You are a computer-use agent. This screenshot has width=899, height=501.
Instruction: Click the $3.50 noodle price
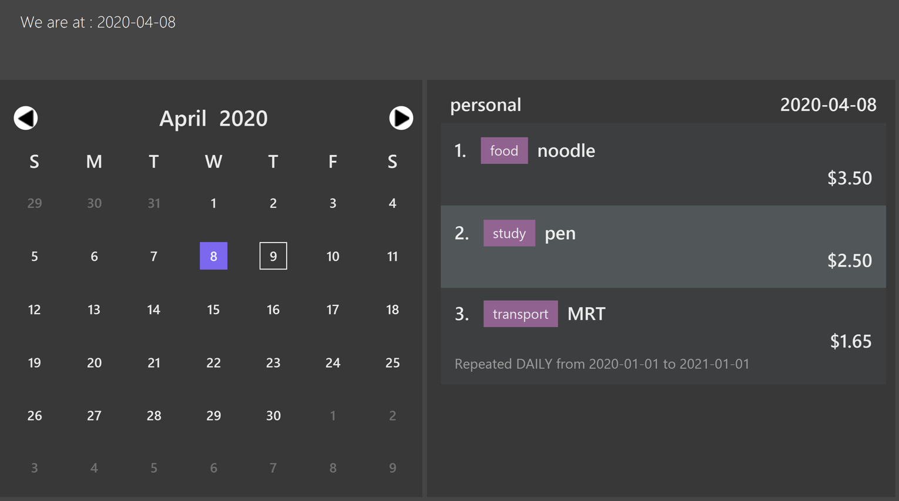(x=850, y=178)
